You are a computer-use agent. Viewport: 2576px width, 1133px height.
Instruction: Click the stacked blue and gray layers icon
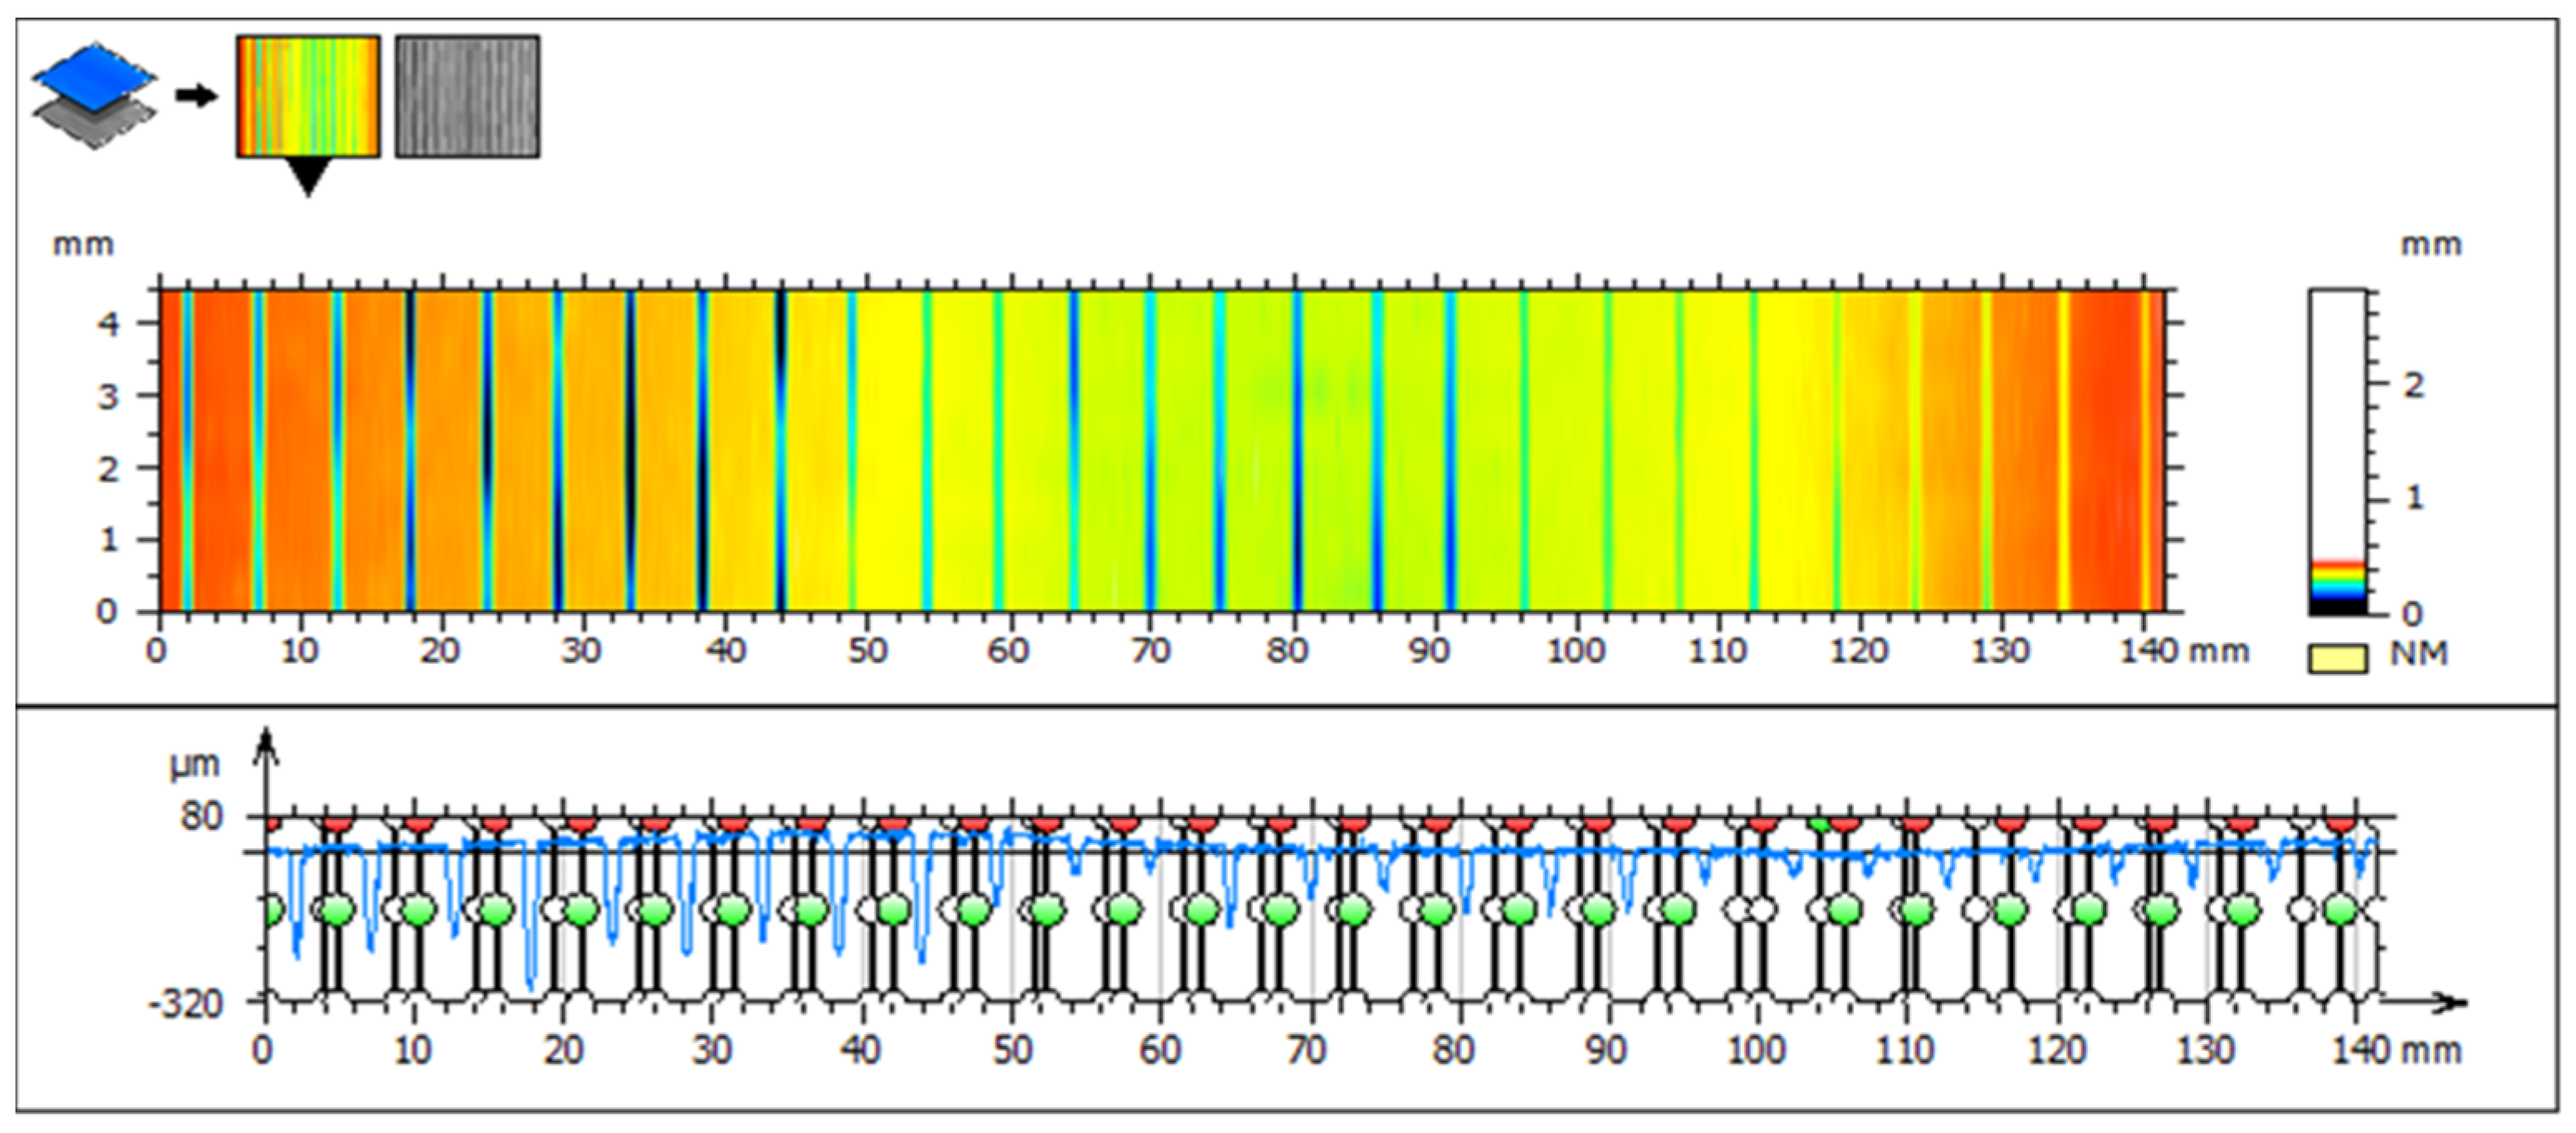coord(93,96)
